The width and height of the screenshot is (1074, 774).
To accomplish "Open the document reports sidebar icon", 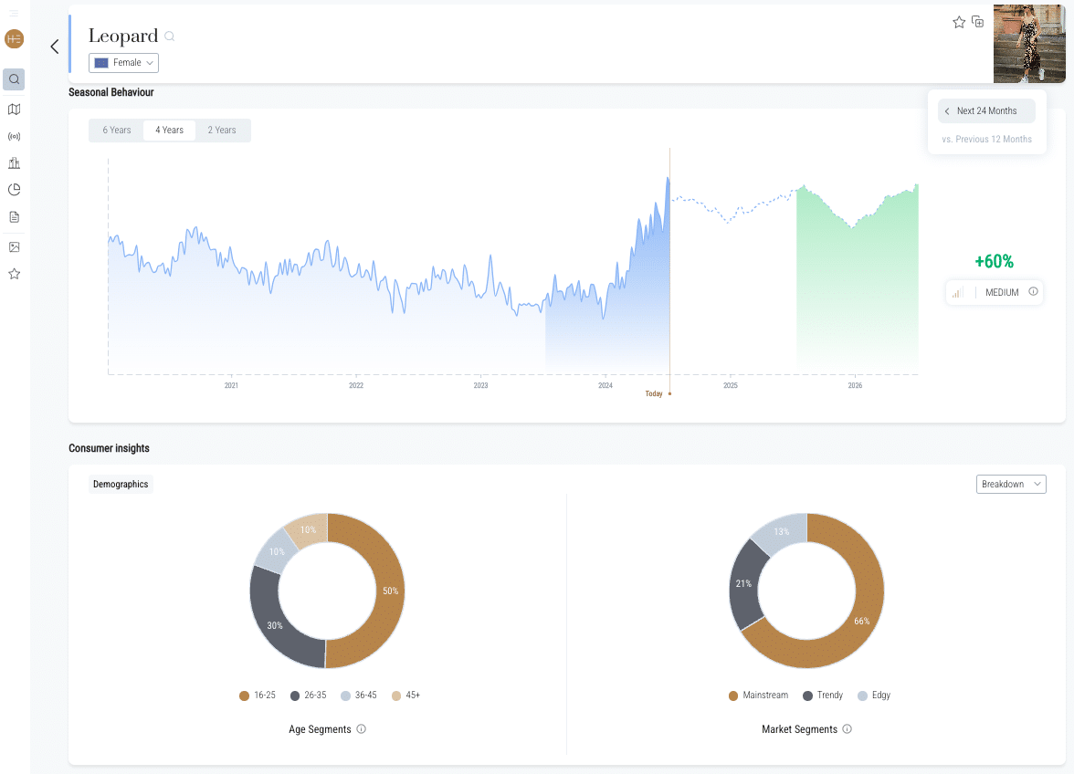I will (14, 217).
